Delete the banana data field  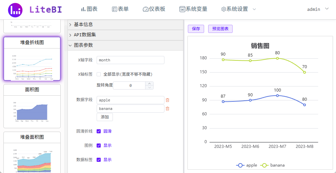coord(167,109)
